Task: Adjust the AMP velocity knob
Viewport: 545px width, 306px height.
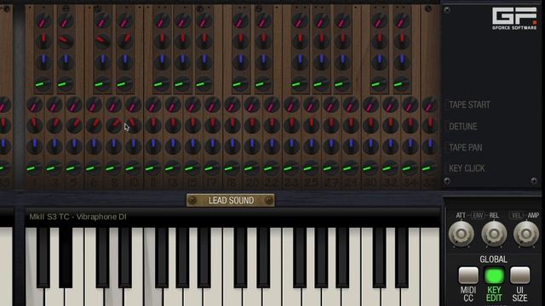Action: [526, 234]
